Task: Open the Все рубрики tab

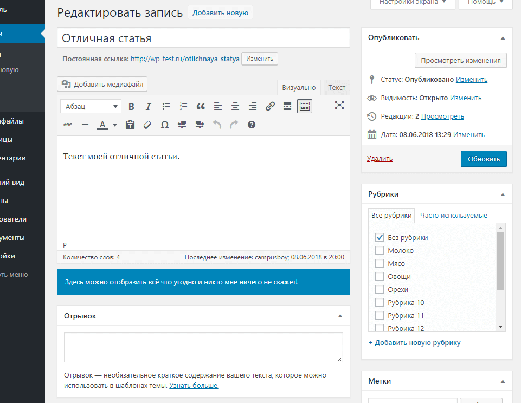Action: [x=391, y=216]
